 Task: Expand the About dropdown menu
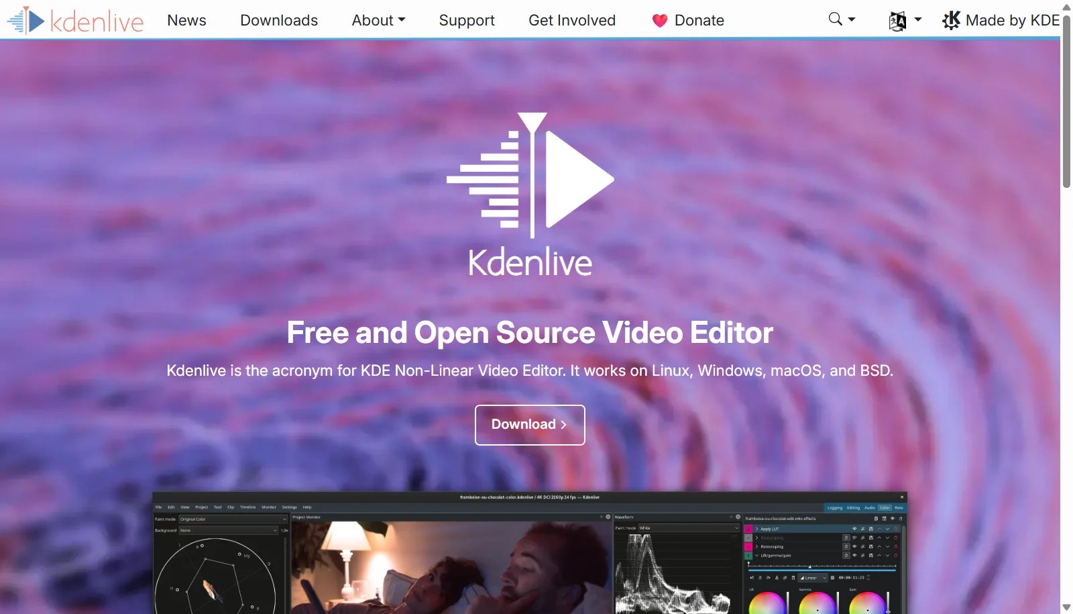coord(378,20)
